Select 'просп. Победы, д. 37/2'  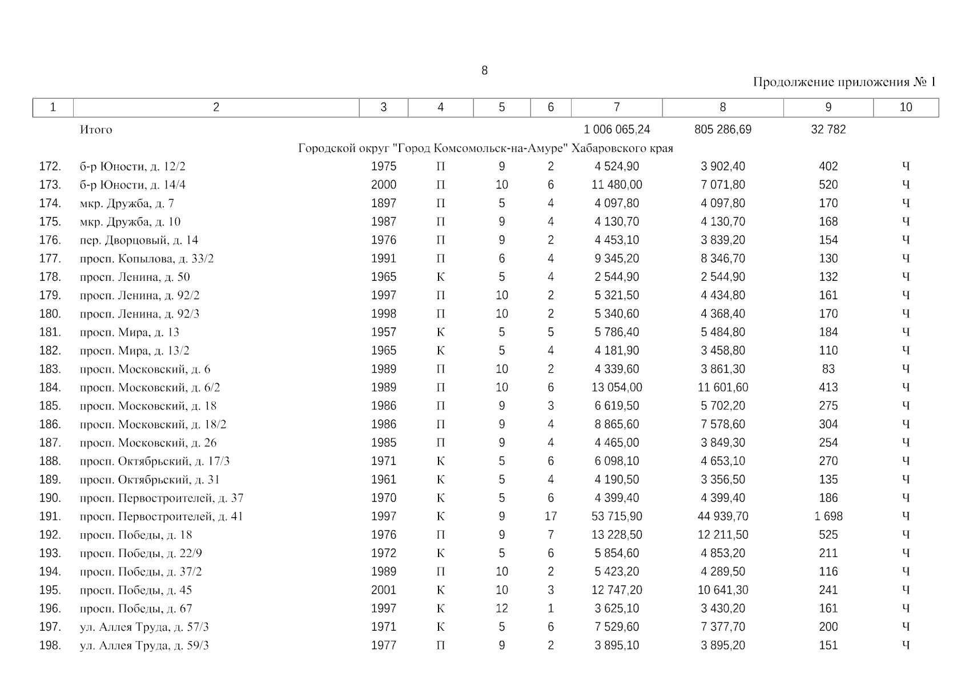(141, 571)
